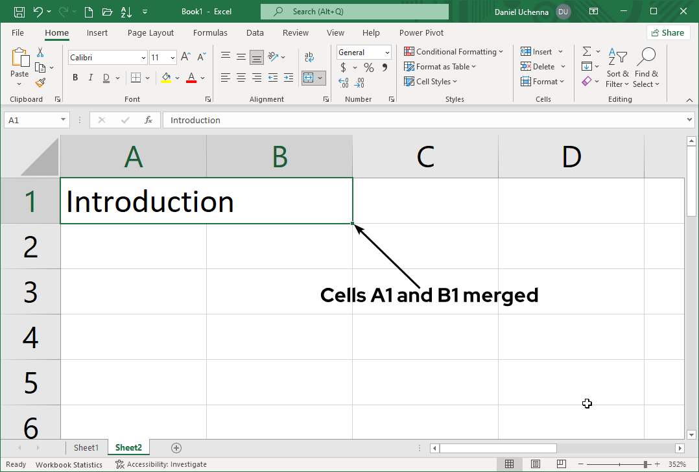
Task: Select the Sheet1 tab
Action: [x=86, y=447]
